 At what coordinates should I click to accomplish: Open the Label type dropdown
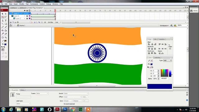point(23,104)
